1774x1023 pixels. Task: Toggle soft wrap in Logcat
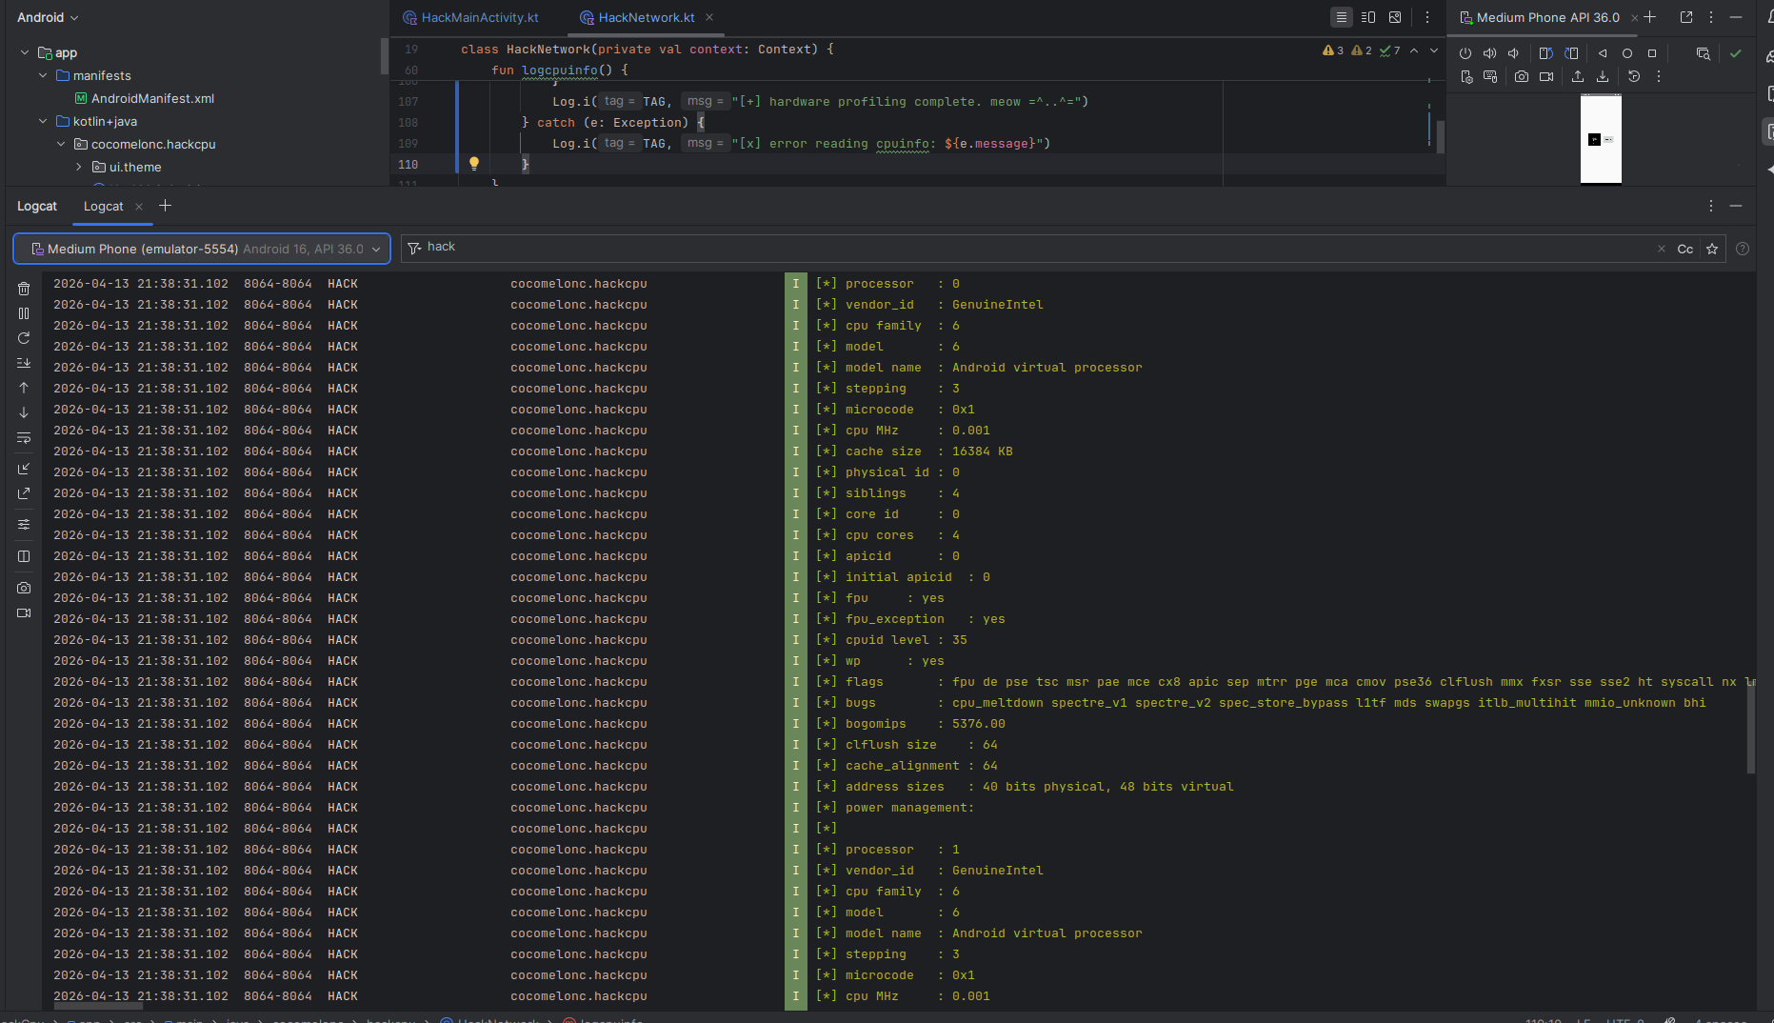click(x=24, y=438)
